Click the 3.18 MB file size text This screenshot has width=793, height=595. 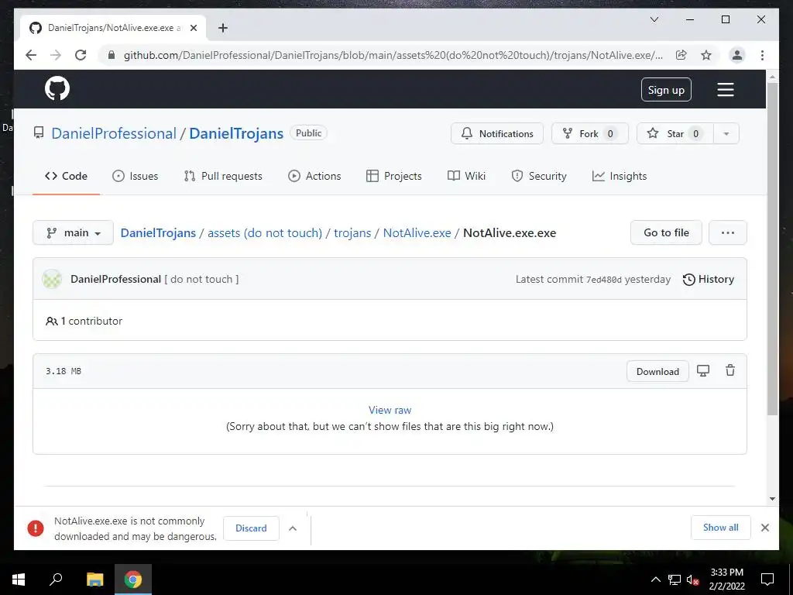(x=64, y=371)
